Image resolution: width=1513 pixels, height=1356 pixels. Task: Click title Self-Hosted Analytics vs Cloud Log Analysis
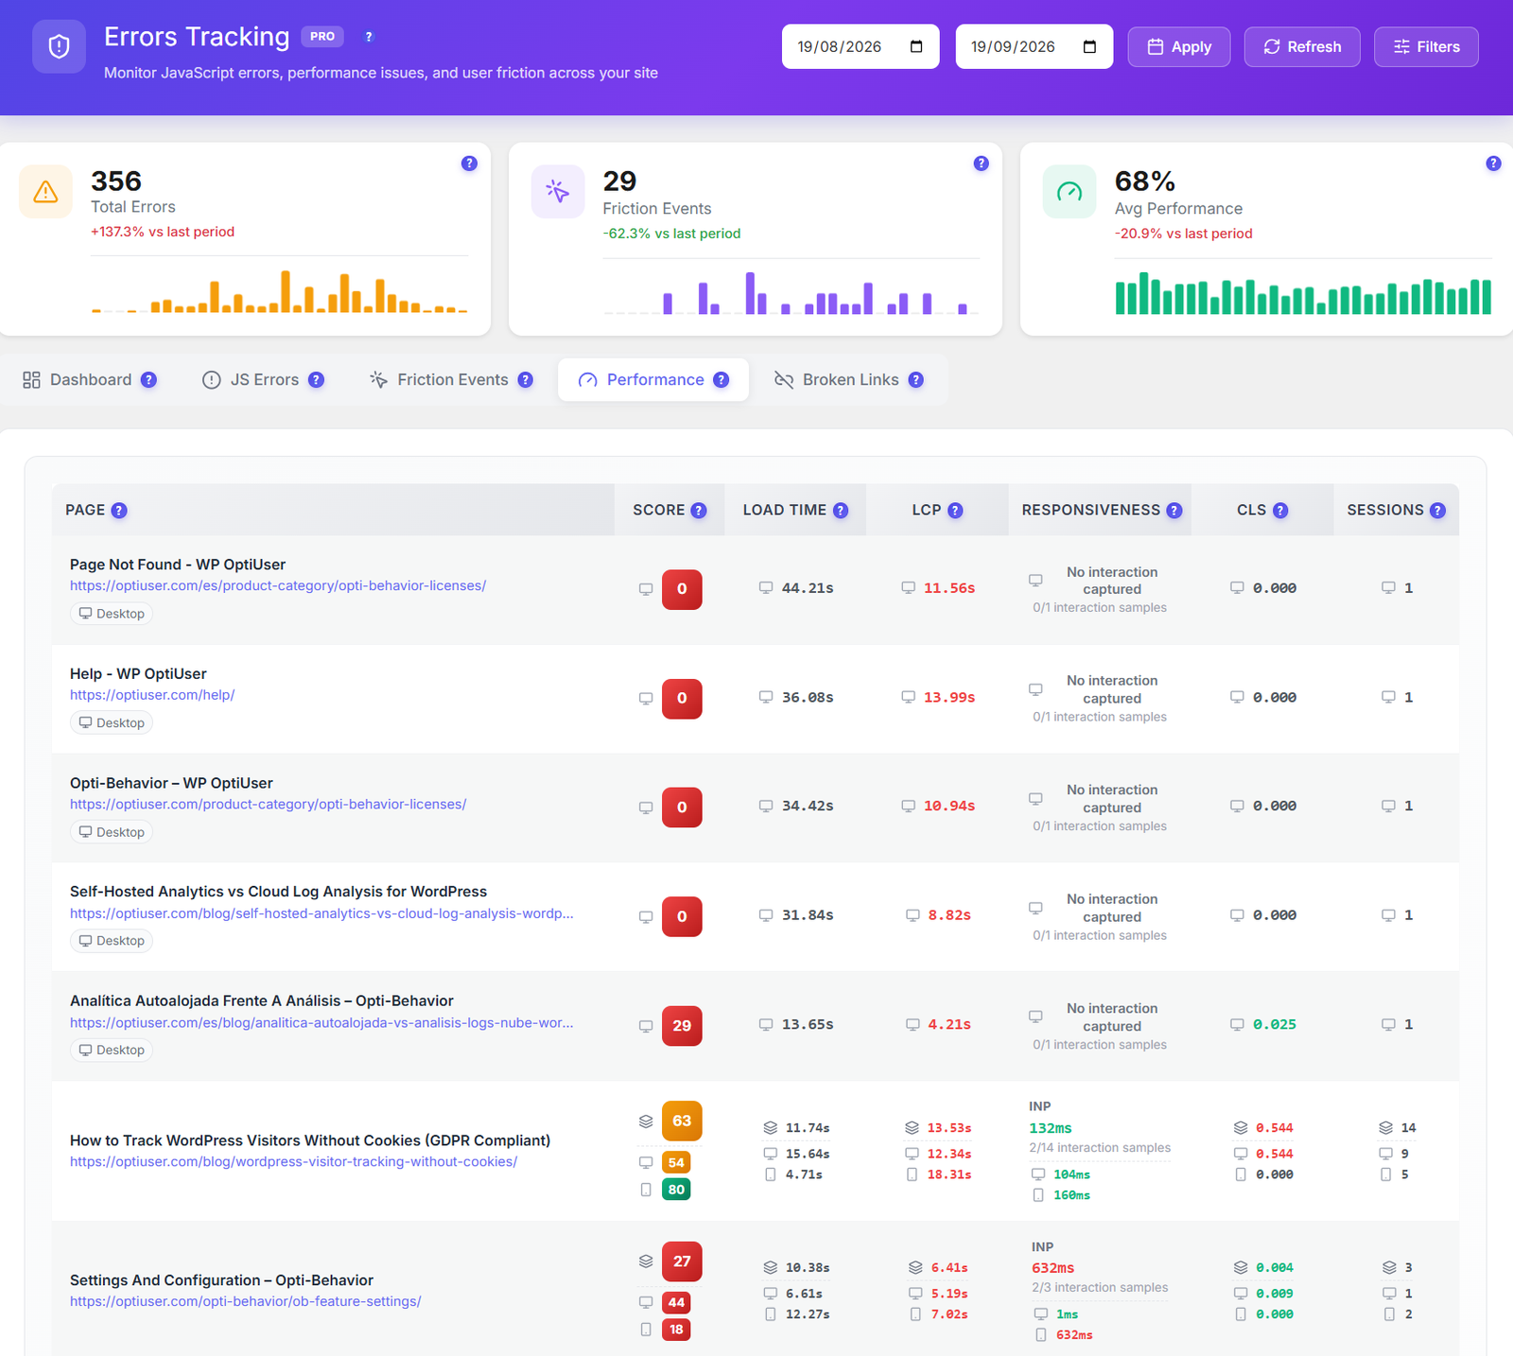coord(278,892)
